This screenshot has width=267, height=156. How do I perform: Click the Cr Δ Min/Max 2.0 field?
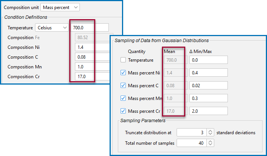pos(209,111)
